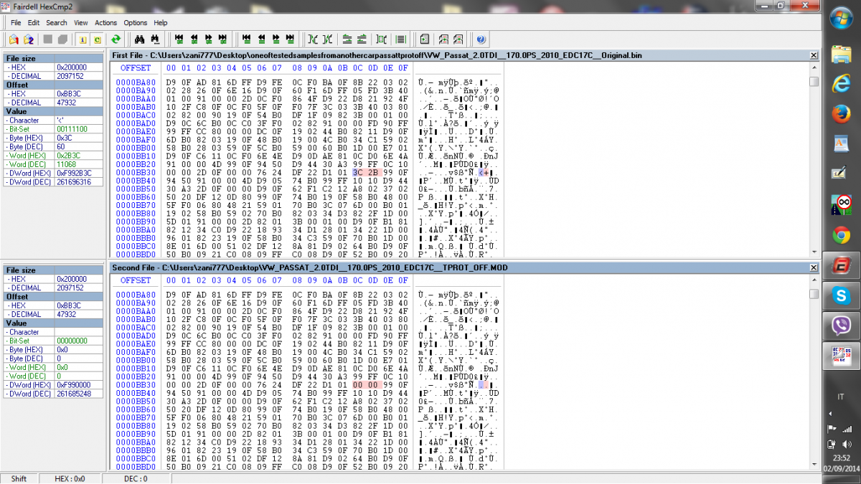Viewport: 861px width, 484px height.
Task: Open the Help menu
Action: (x=161, y=23)
